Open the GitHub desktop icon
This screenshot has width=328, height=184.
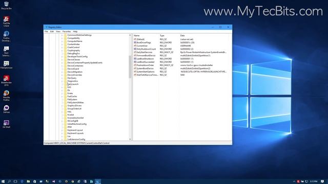pyautogui.click(x=6, y=109)
